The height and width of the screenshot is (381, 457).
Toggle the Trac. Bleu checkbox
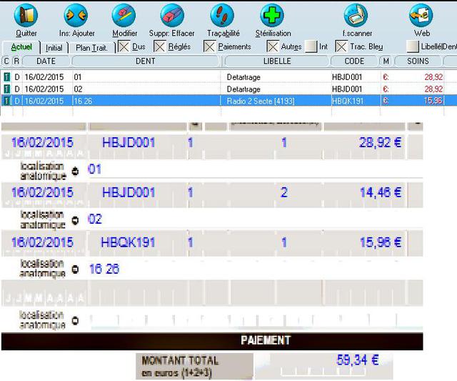tap(341, 46)
